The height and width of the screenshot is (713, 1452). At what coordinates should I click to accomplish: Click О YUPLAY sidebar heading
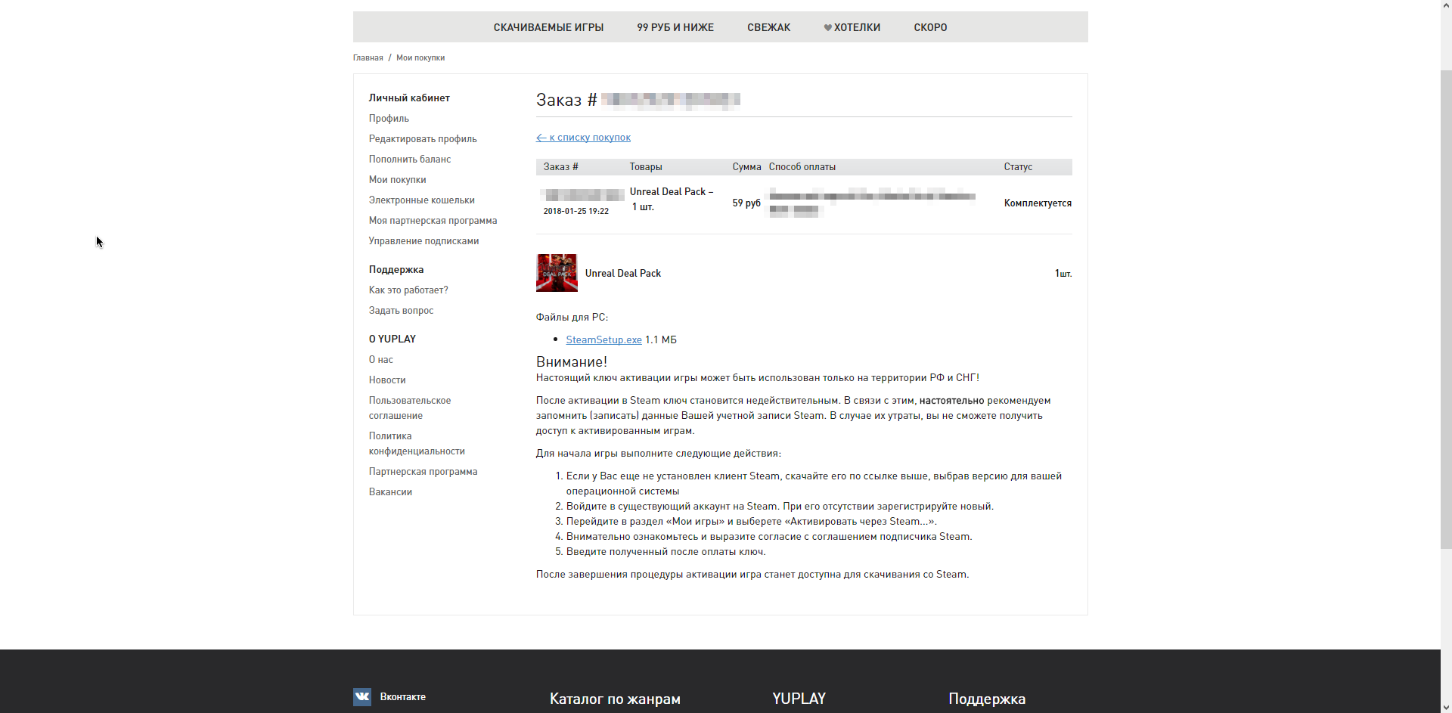tap(392, 339)
